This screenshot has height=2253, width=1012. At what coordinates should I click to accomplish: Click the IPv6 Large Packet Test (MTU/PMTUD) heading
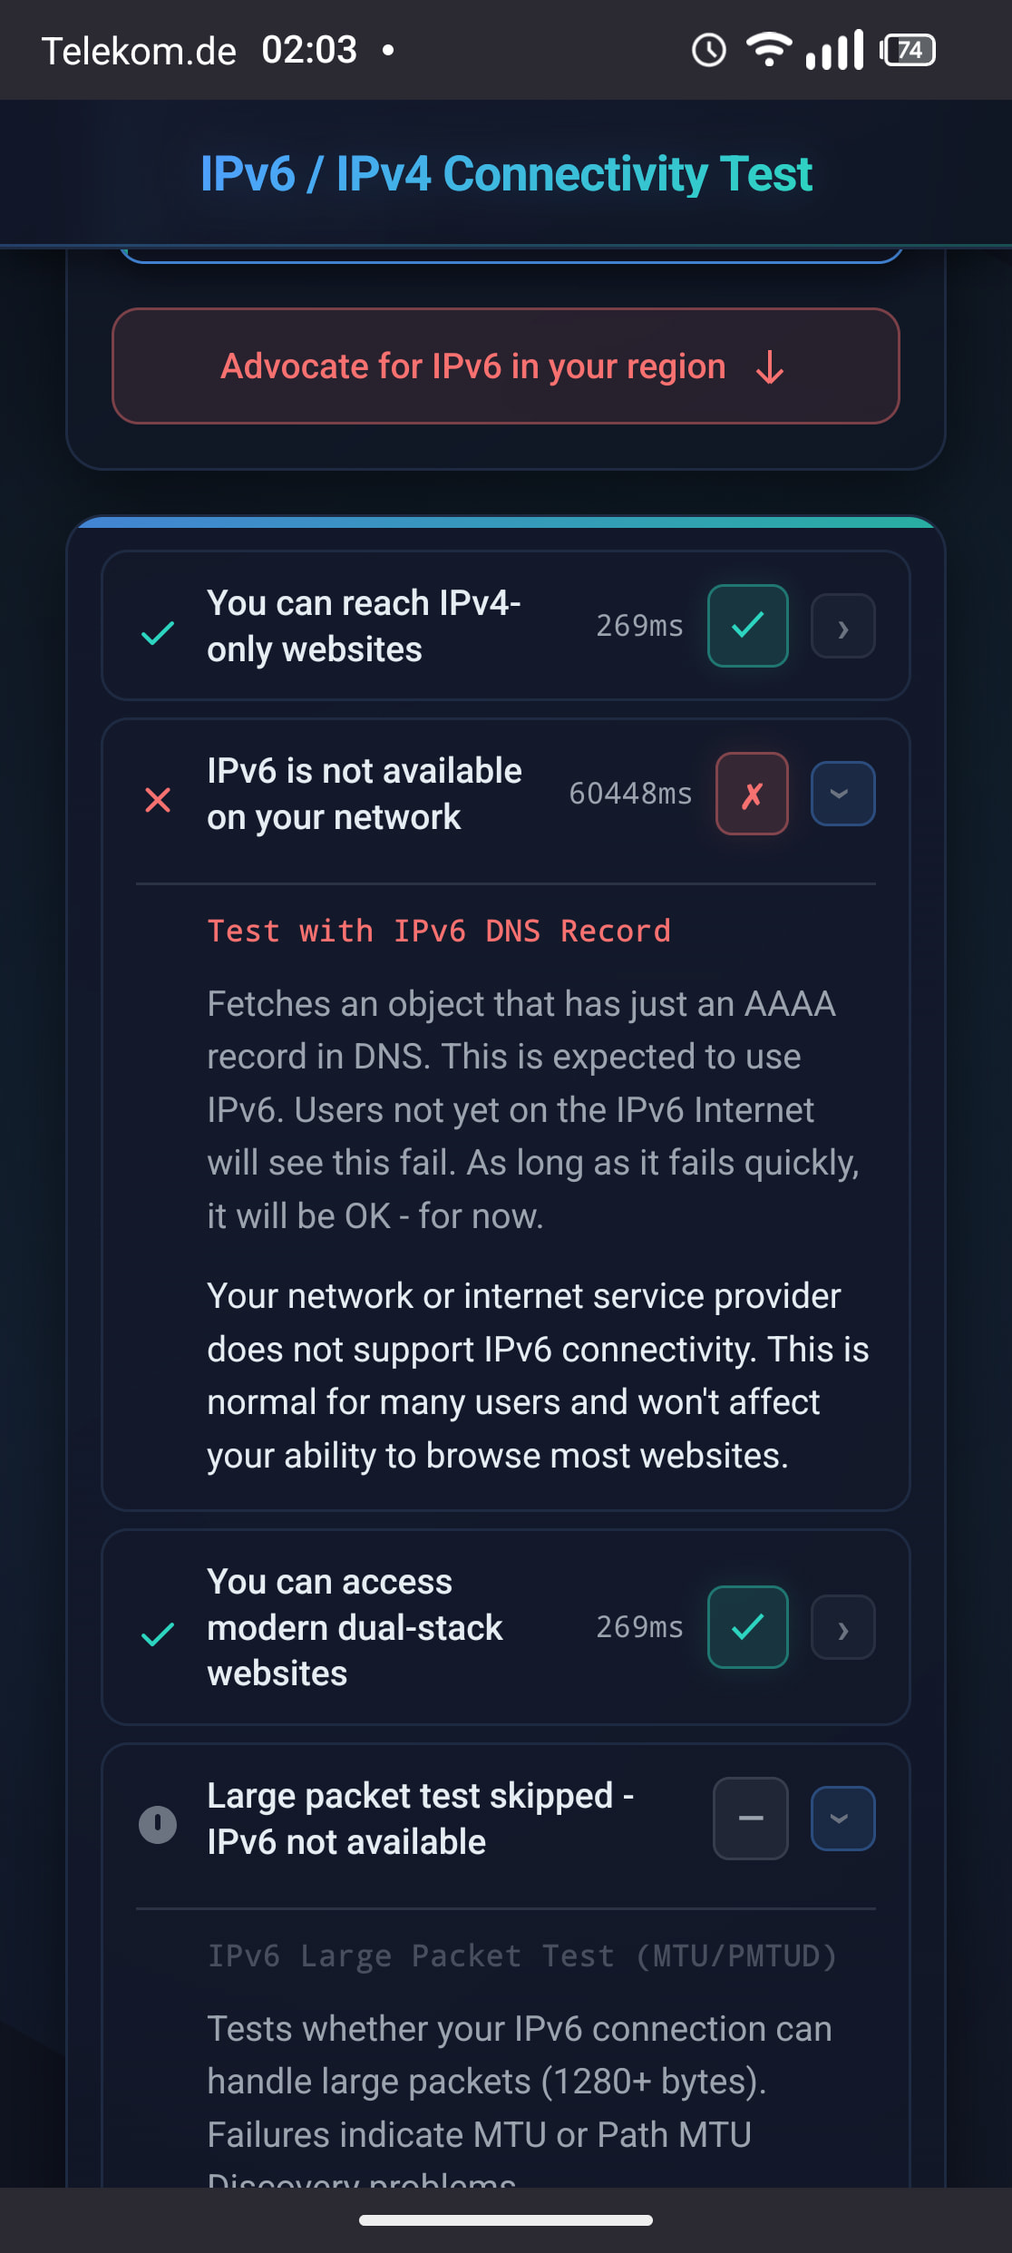(521, 1956)
